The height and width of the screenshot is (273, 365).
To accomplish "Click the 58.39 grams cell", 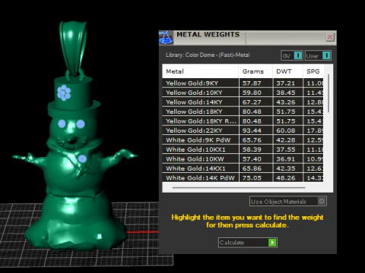I will 255,149.
